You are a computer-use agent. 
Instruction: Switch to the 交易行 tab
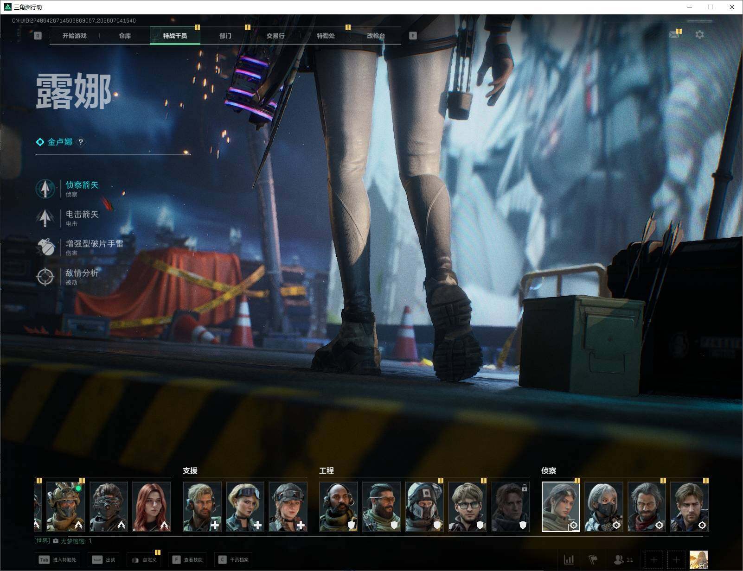[x=275, y=36]
